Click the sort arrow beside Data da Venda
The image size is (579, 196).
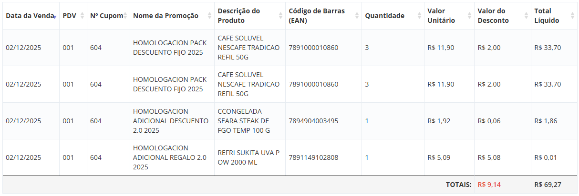pyautogui.click(x=55, y=16)
